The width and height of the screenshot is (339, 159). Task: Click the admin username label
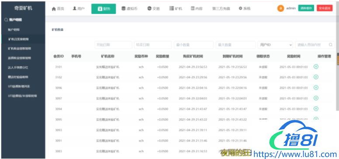pos(291,8)
